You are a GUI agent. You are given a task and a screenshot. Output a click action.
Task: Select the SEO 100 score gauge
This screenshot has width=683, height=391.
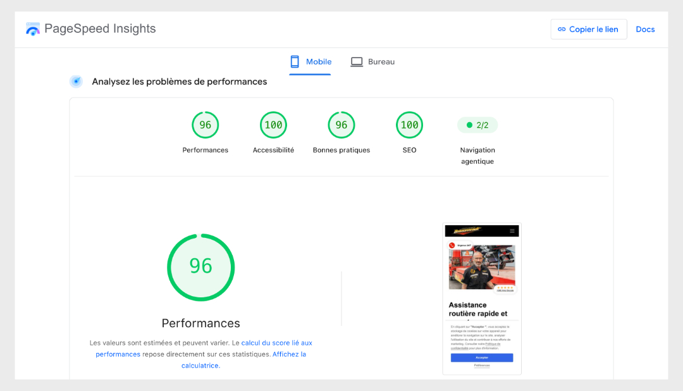coord(409,125)
